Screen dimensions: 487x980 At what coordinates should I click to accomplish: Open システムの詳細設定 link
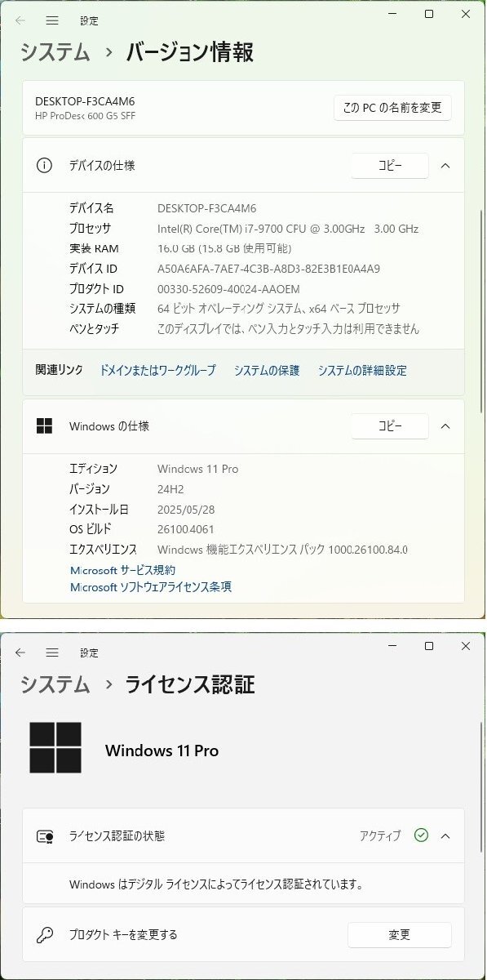click(362, 370)
